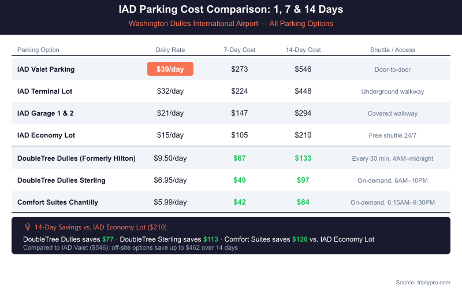
Task: Click the green $67 7-day cost
Action: point(239,158)
